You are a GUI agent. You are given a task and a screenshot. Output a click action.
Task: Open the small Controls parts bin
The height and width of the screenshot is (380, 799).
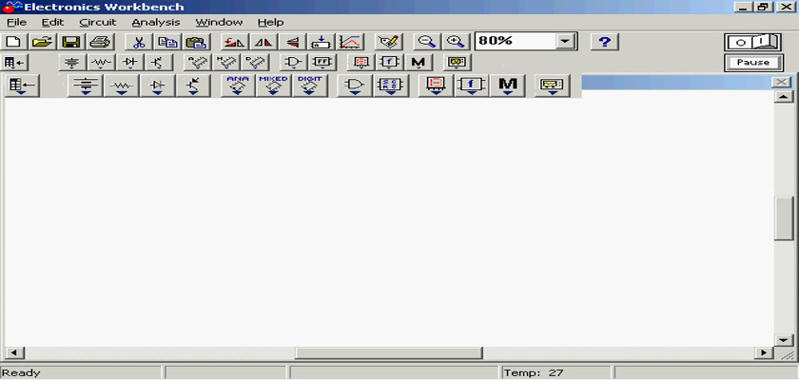click(389, 63)
